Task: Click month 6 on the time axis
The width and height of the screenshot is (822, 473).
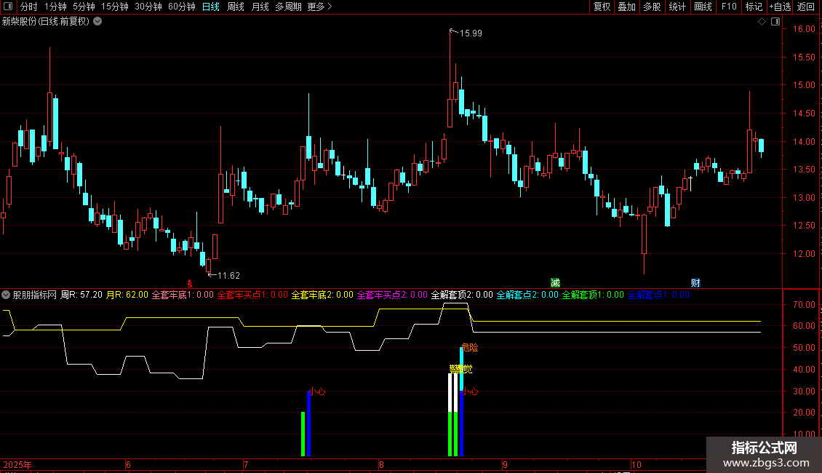Action: pos(129,464)
